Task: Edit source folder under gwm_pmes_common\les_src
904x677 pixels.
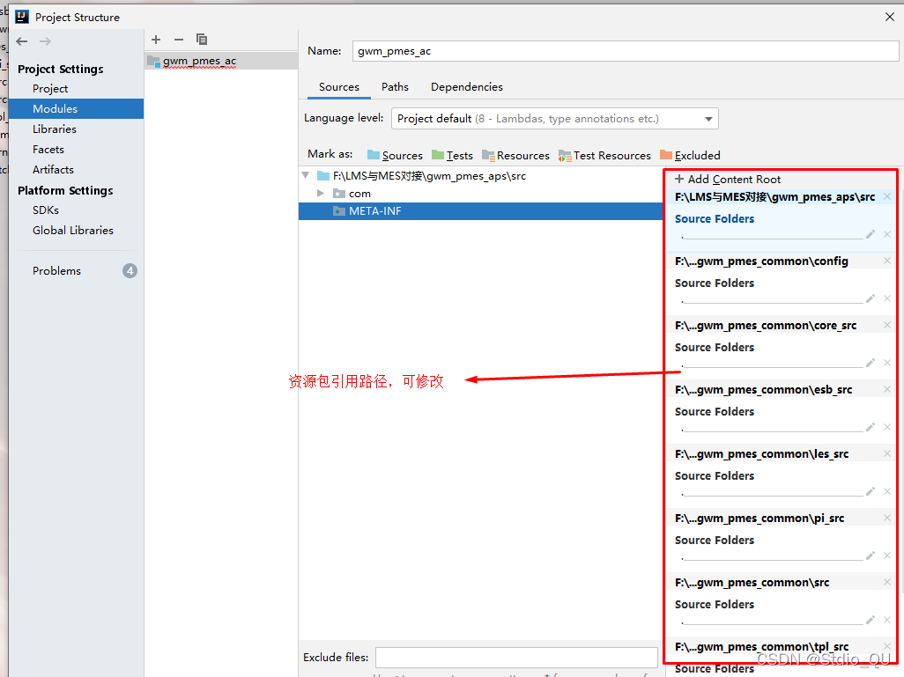Action: [871, 491]
